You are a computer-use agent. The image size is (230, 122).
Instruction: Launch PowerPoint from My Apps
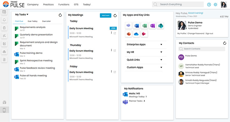(x=128, y=34)
